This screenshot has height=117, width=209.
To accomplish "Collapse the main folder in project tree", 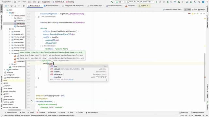I will 5,10.
